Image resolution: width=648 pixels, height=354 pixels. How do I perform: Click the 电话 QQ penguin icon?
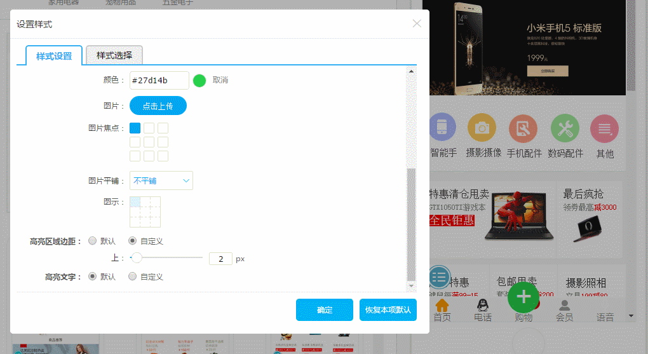[482, 306]
